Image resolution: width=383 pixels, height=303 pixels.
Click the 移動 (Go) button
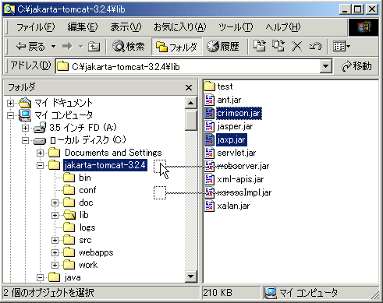point(356,66)
